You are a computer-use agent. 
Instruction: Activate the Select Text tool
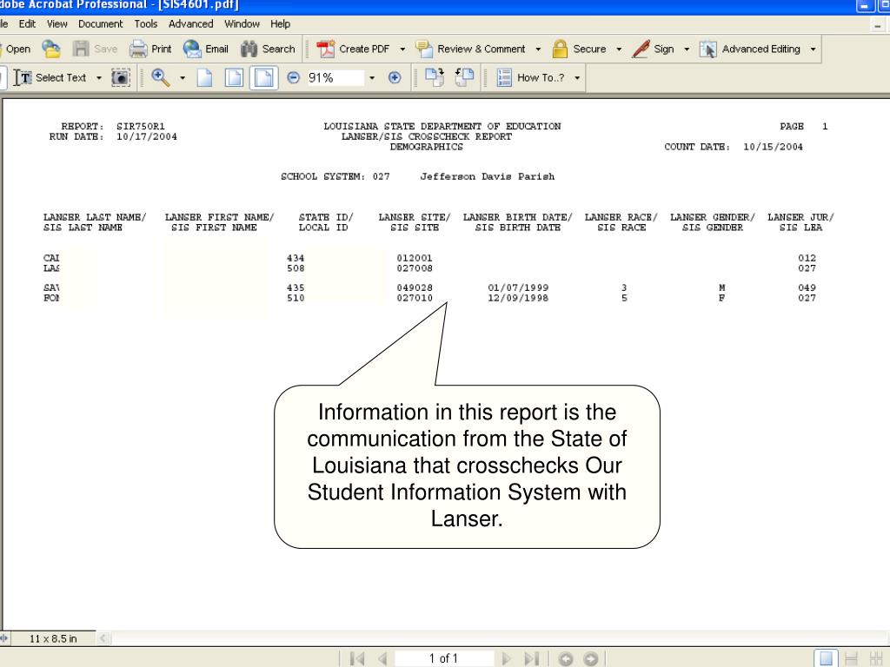[50, 77]
